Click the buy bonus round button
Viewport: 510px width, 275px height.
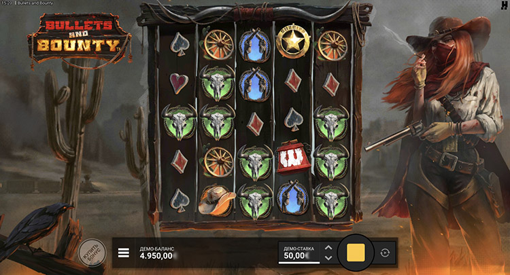coord(92,253)
